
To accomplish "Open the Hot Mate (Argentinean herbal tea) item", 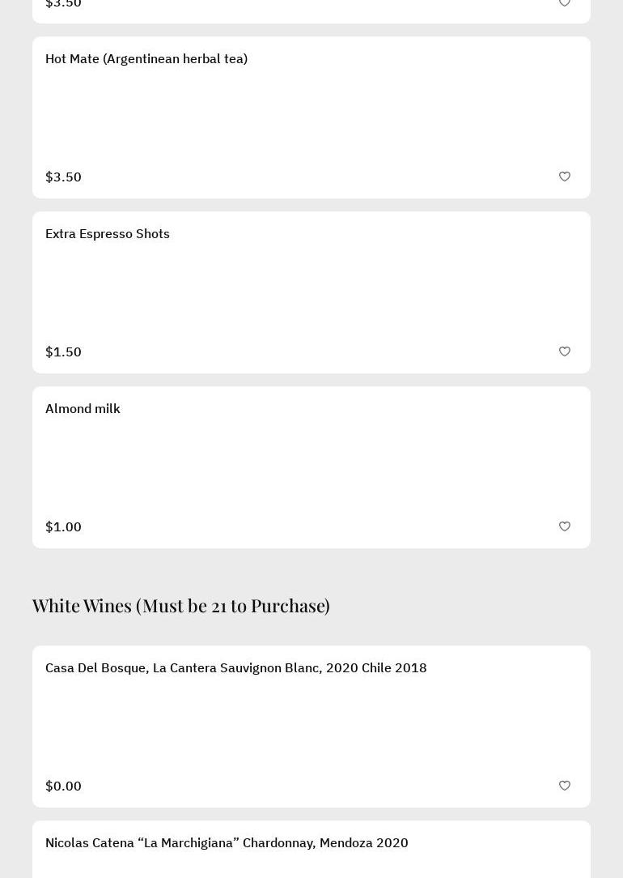I will click(146, 59).
